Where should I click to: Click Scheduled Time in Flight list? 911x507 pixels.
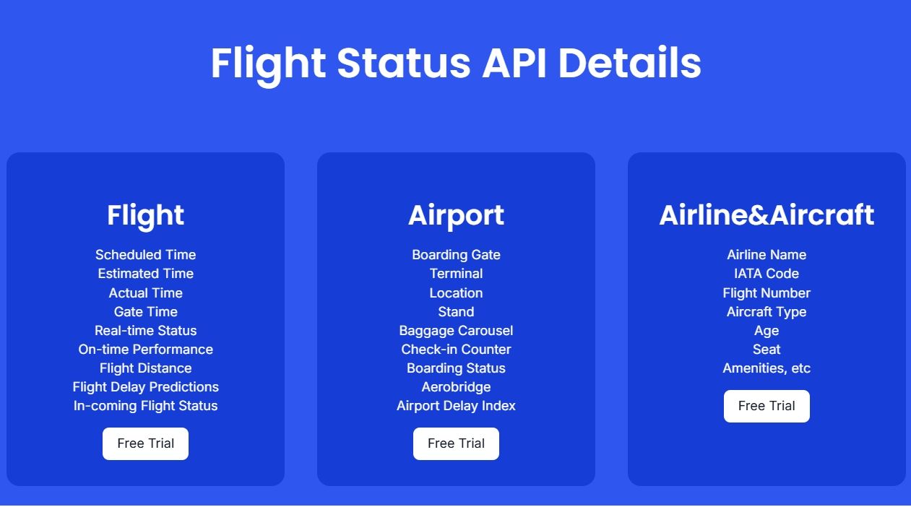pyautogui.click(x=145, y=255)
